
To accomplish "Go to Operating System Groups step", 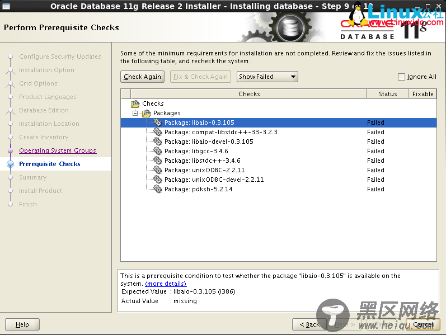I will coord(58,150).
